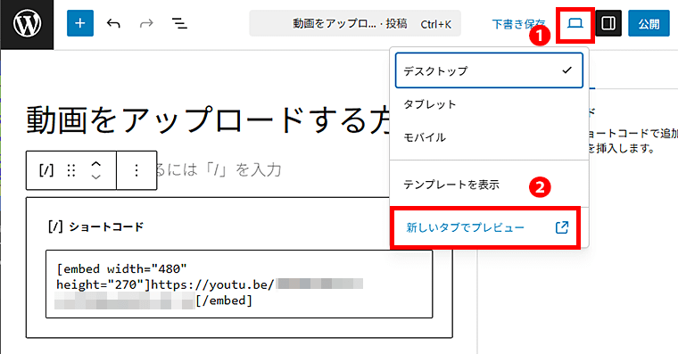Screen dimensions: 678x354
Task: Click the block drag handle icon
Action: pyautogui.click(x=71, y=170)
